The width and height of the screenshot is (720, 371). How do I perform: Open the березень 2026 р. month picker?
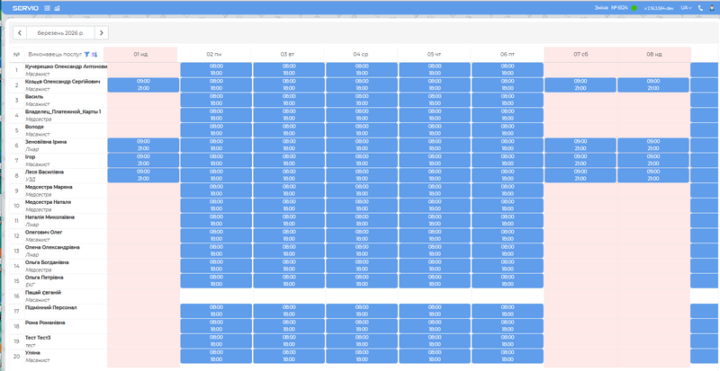pos(61,32)
